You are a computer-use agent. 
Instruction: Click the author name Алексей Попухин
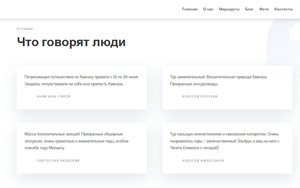[x=200, y=97]
